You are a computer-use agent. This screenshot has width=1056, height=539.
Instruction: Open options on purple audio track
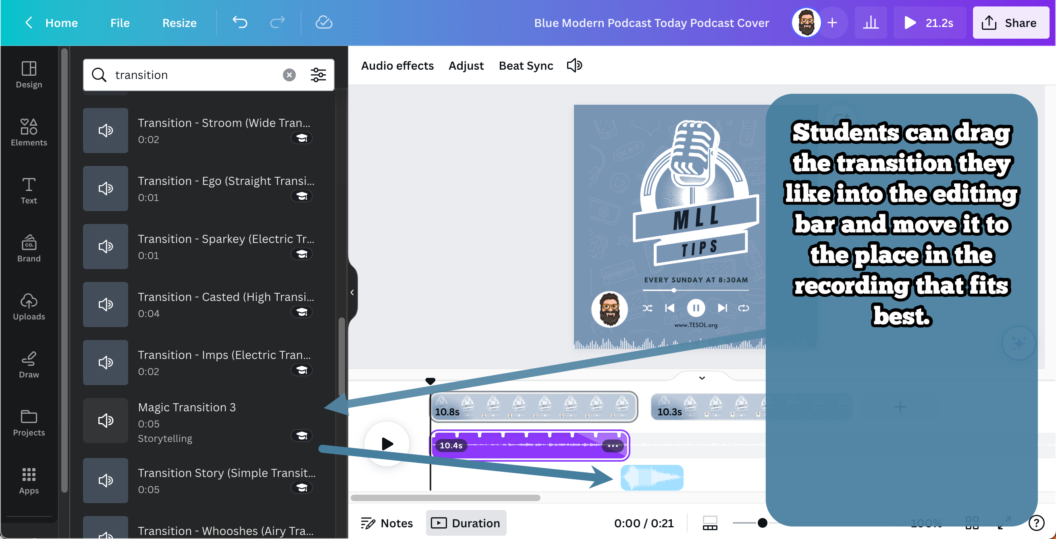(613, 446)
